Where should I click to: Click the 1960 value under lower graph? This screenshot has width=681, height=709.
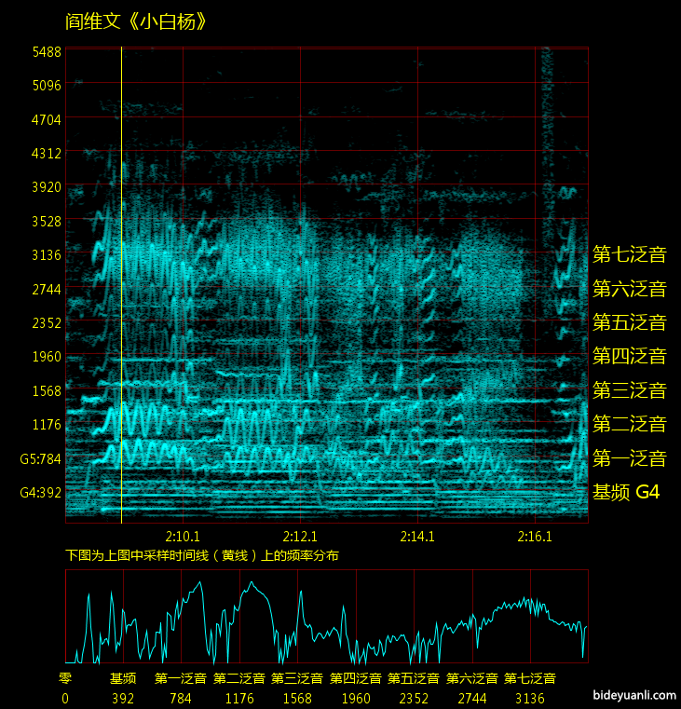(356, 698)
